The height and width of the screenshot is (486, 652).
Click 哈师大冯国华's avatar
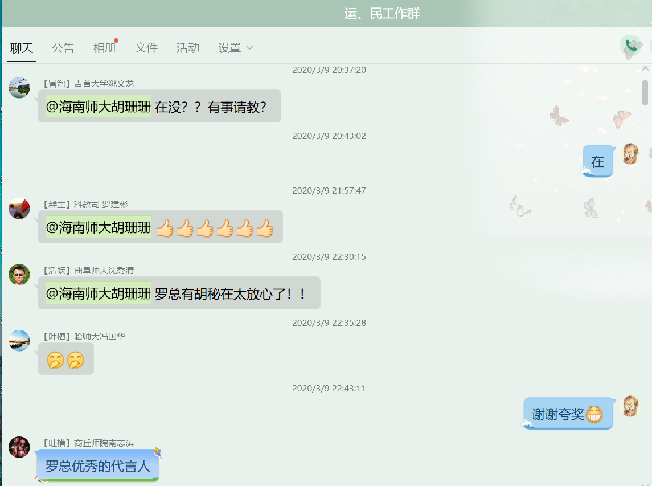[19, 340]
